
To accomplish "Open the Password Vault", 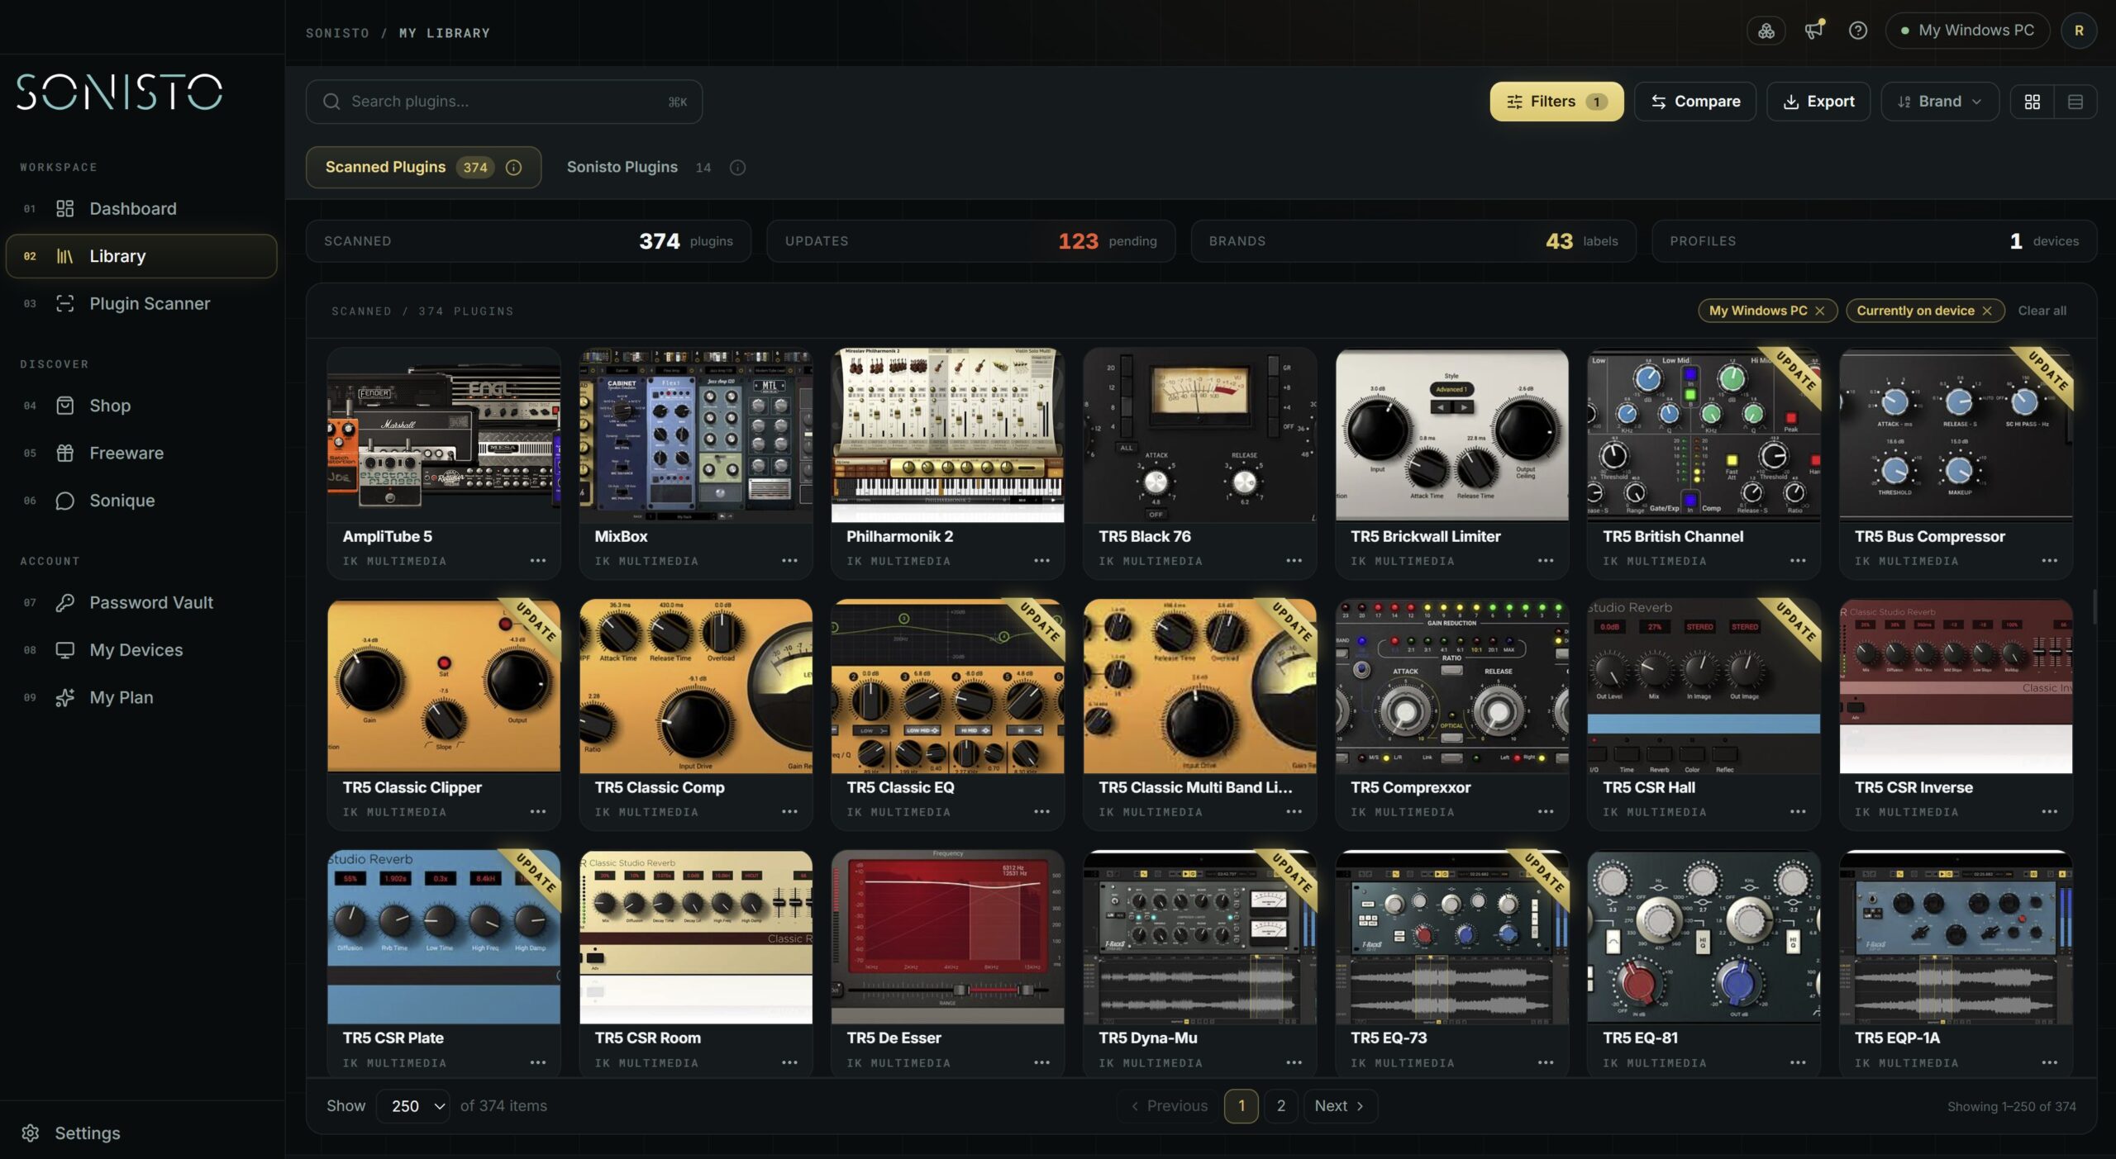I will tap(141, 602).
